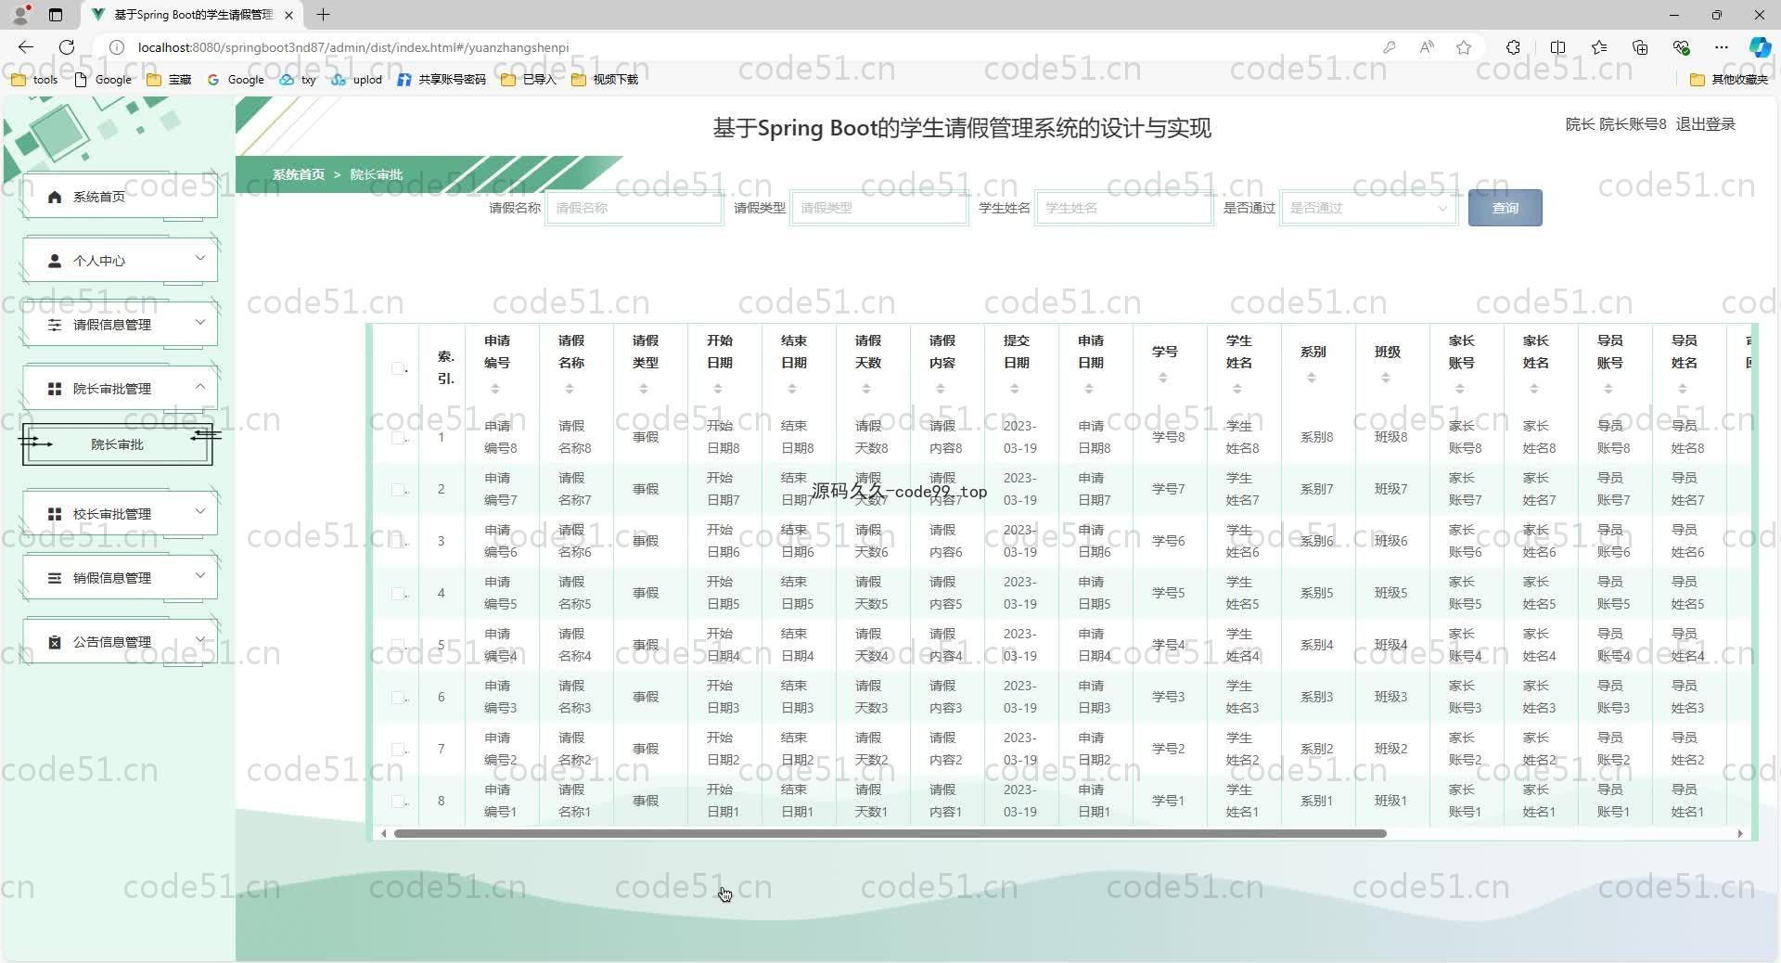The height and width of the screenshot is (963, 1781).
Task: Click 退出登录 to log out
Action: pos(1705,124)
